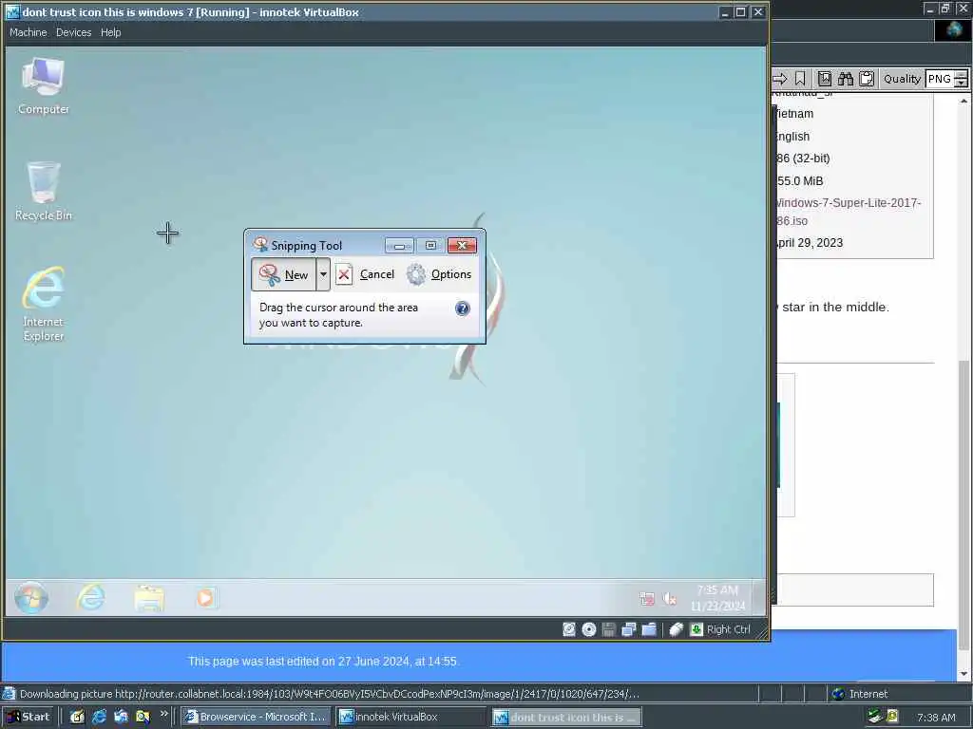
Task: Click the Quality PNG input field
Action: 940,79
